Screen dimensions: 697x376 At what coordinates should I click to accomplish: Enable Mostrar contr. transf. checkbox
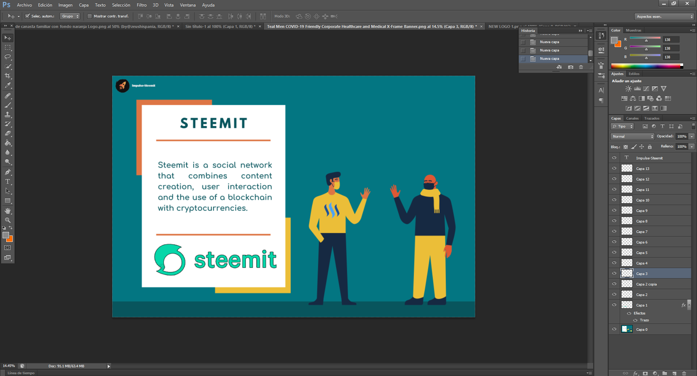tap(90, 16)
